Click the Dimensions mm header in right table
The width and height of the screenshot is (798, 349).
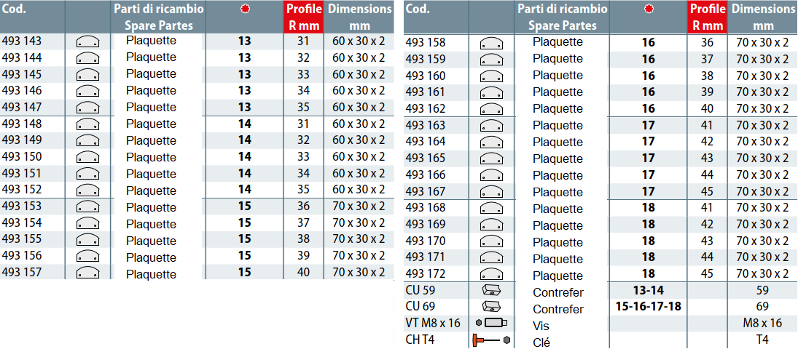coord(763,17)
